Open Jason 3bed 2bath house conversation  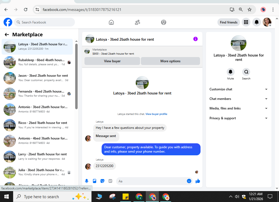point(37,78)
